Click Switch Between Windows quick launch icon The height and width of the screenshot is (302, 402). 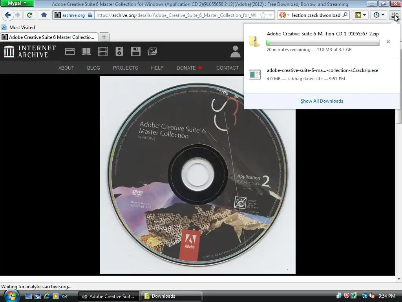(x=38, y=296)
